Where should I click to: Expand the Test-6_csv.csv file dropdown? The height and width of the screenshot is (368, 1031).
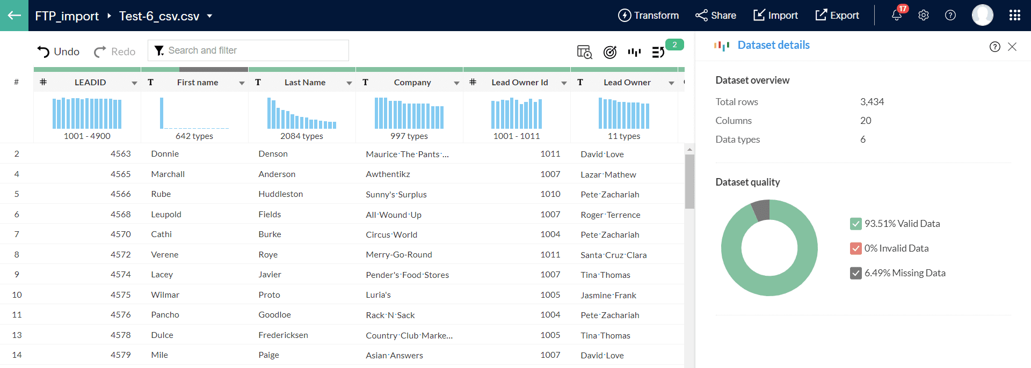209,16
